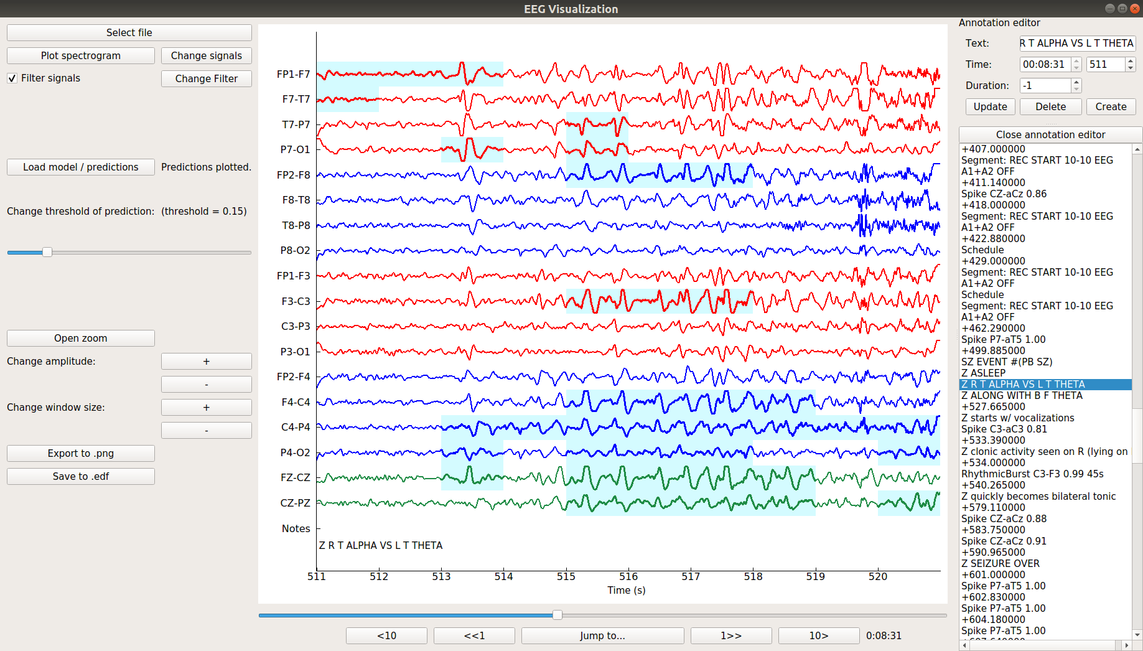Jump forward 10 seconds with 10>
The width and height of the screenshot is (1143, 651).
pos(818,635)
